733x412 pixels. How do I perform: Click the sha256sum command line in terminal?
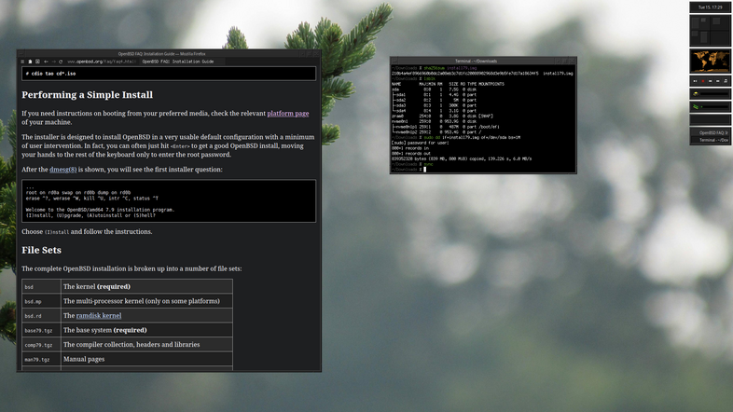pos(434,68)
